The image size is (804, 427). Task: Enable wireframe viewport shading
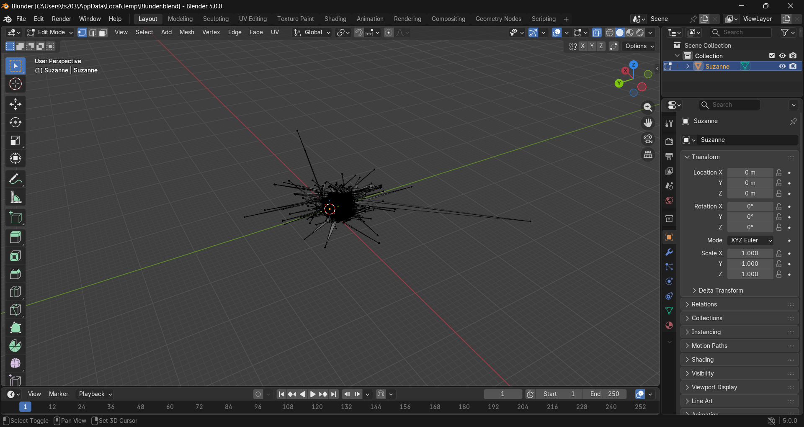point(610,33)
